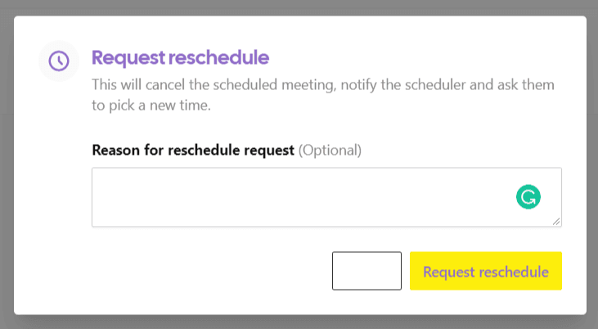This screenshot has width=598, height=329.
Task: Select the circular clock symbol in the dialog header
Action: [59, 61]
